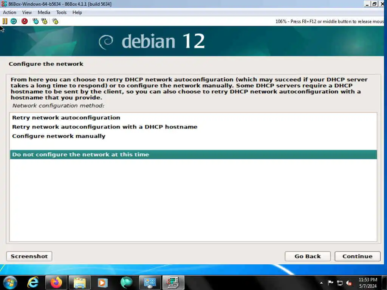387x290 pixels.
Task: Switch to the 86Box taskbar item
Action: 173,282
